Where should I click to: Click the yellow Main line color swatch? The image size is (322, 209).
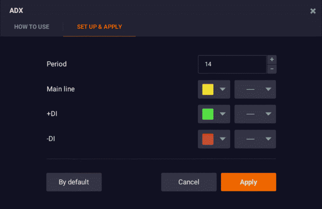point(208,89)
